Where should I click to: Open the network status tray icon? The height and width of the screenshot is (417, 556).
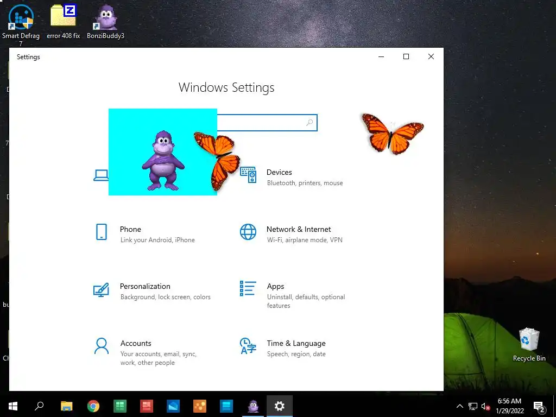(473, 406)
